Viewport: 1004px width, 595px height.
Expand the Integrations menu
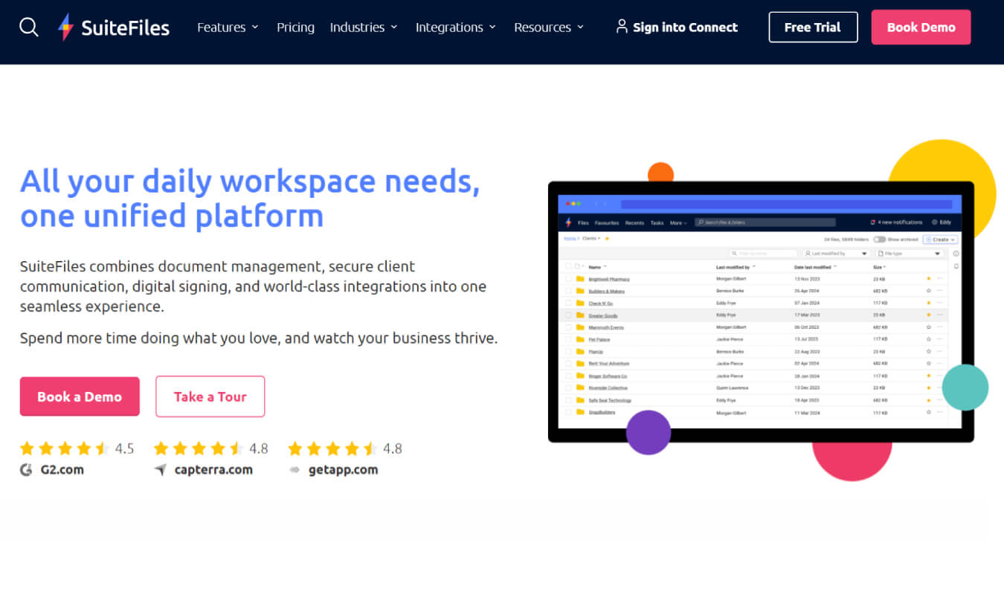[x=456, y=28]
